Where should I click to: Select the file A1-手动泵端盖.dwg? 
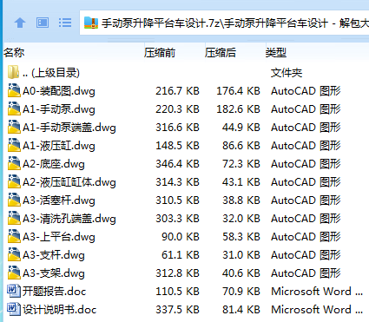(69, 128)
